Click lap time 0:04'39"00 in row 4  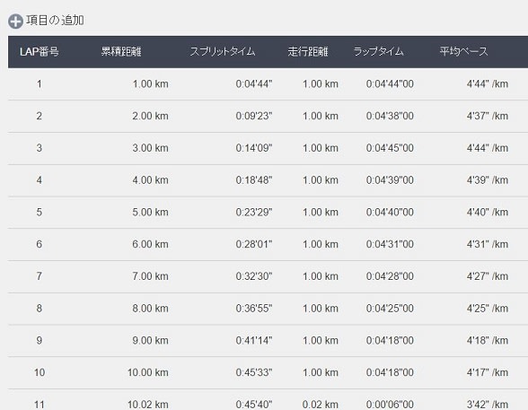coord(390,180)
